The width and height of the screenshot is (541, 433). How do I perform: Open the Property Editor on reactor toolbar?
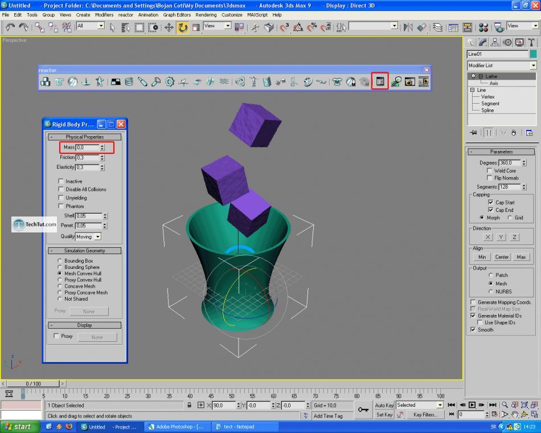380,81
